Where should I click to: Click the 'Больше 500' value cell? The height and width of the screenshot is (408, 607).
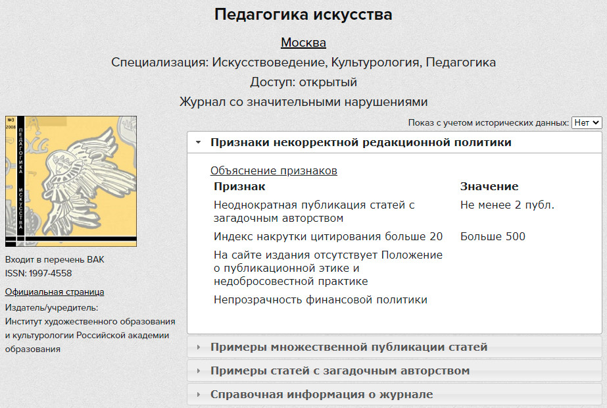[x=493, y=236]
